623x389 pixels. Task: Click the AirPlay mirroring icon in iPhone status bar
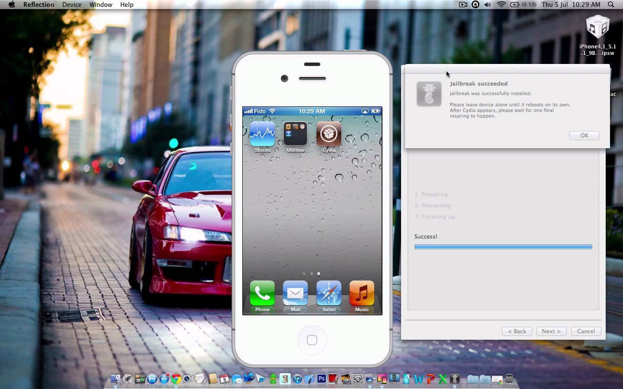coord(365,111)
